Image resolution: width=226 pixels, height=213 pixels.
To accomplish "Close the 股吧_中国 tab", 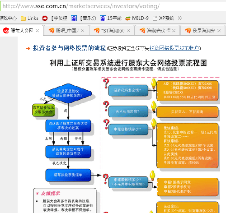I will [83, 31].
